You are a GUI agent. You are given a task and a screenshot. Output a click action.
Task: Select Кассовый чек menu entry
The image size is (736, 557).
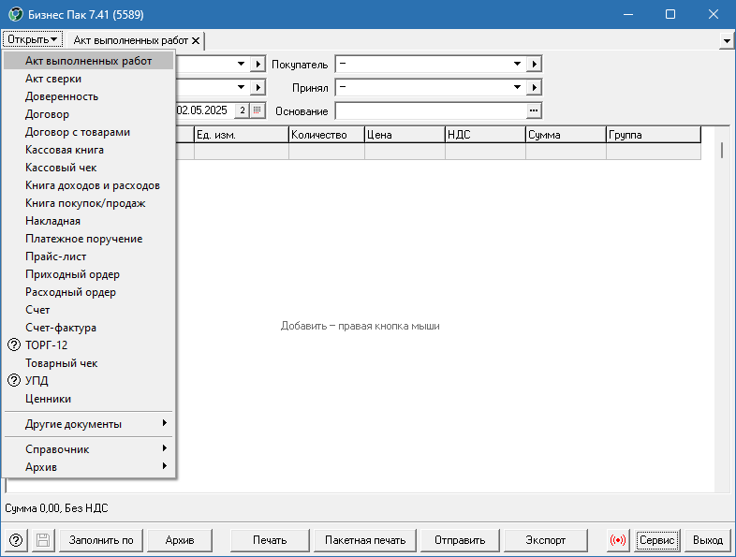pyautogui.click(x=89, y=168)
